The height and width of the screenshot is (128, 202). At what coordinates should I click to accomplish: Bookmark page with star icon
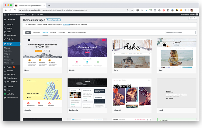132,10
